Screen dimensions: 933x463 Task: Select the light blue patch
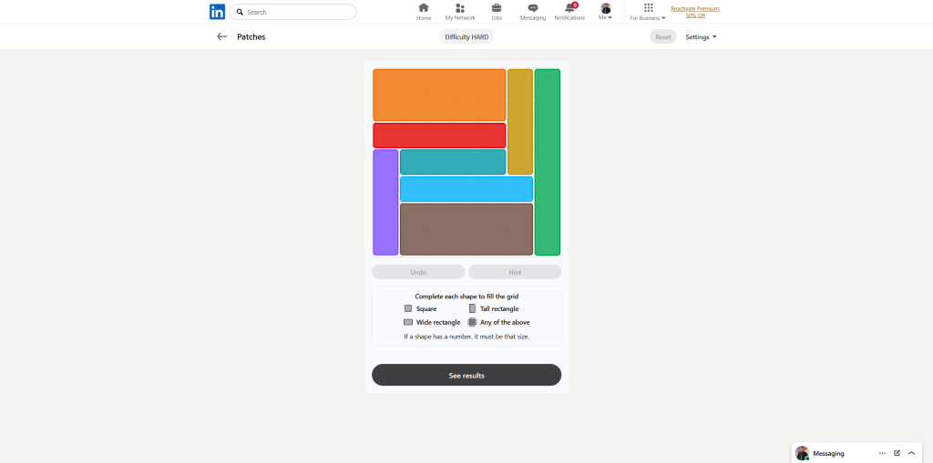click(x=466, y=189)
